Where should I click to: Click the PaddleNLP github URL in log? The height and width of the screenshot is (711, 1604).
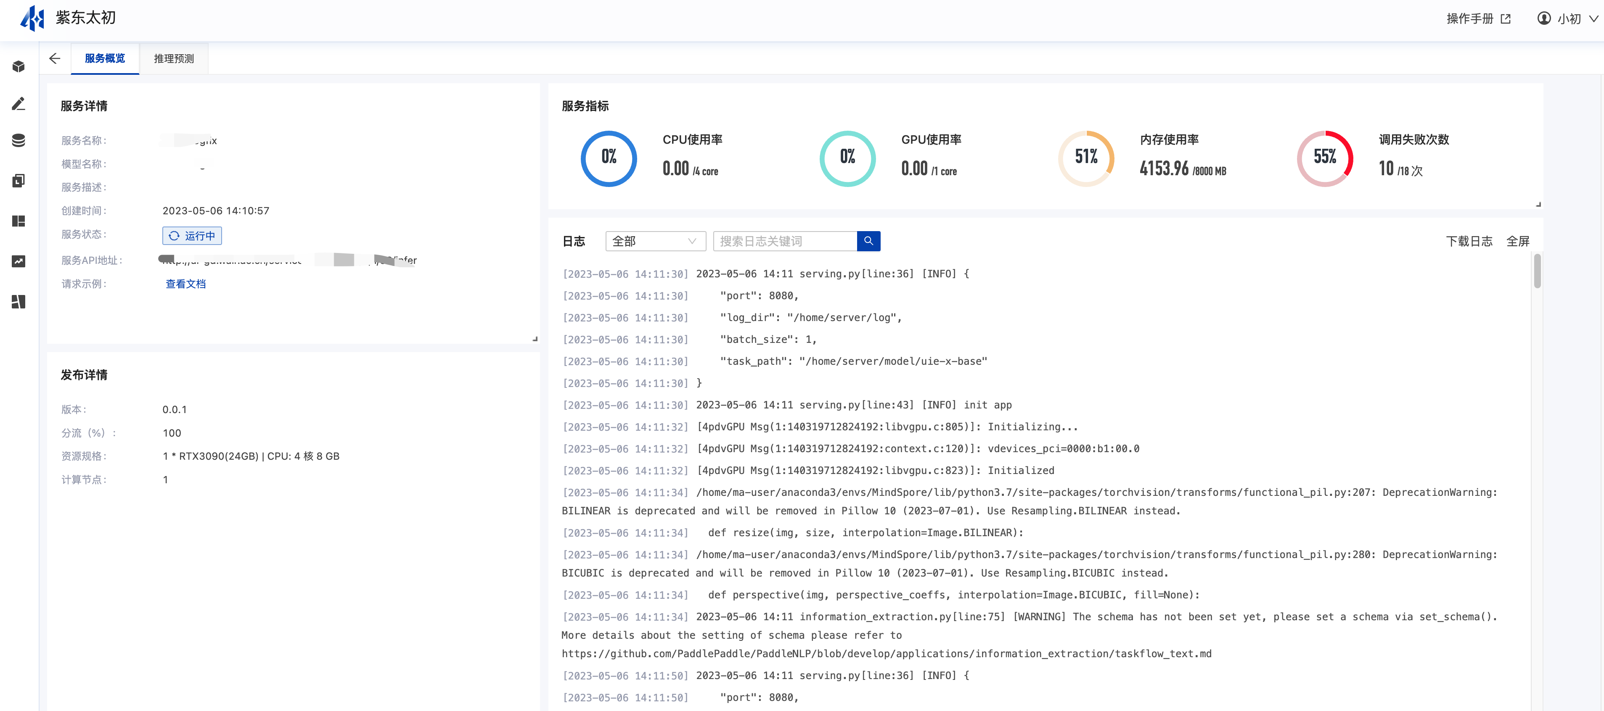(x=886, y=653)
